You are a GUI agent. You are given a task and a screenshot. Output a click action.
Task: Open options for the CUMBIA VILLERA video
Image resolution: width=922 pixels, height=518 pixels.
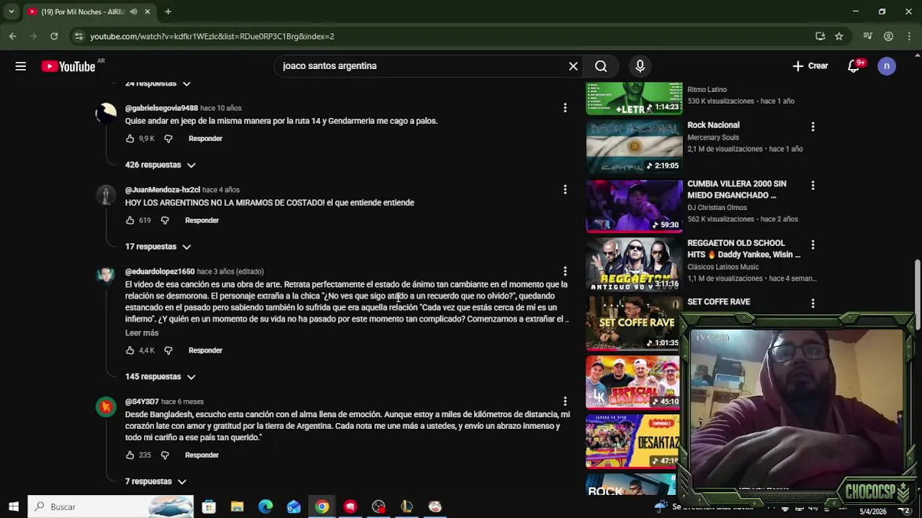813,186
